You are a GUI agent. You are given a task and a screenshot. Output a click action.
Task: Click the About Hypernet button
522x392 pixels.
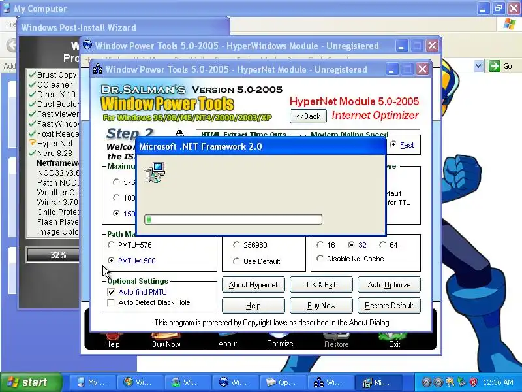(253, 285)
